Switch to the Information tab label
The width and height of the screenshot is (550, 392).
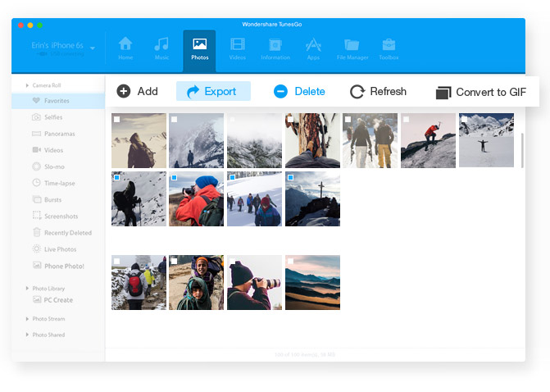click(275, 57)
